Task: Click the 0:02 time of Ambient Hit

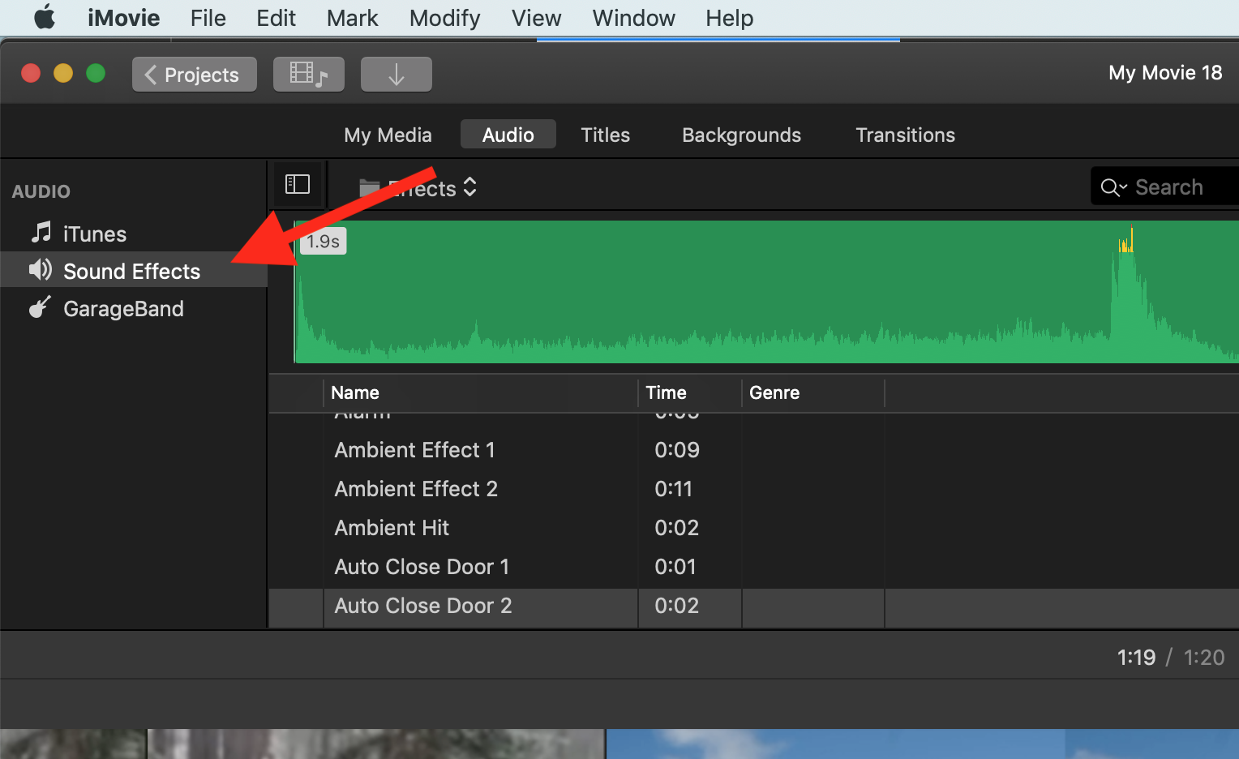Action: click(x=677, y=528)
